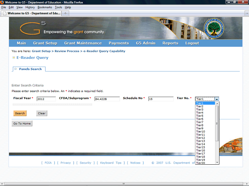Open the tab list dropdown arrow in Firefox

(247, 13)
